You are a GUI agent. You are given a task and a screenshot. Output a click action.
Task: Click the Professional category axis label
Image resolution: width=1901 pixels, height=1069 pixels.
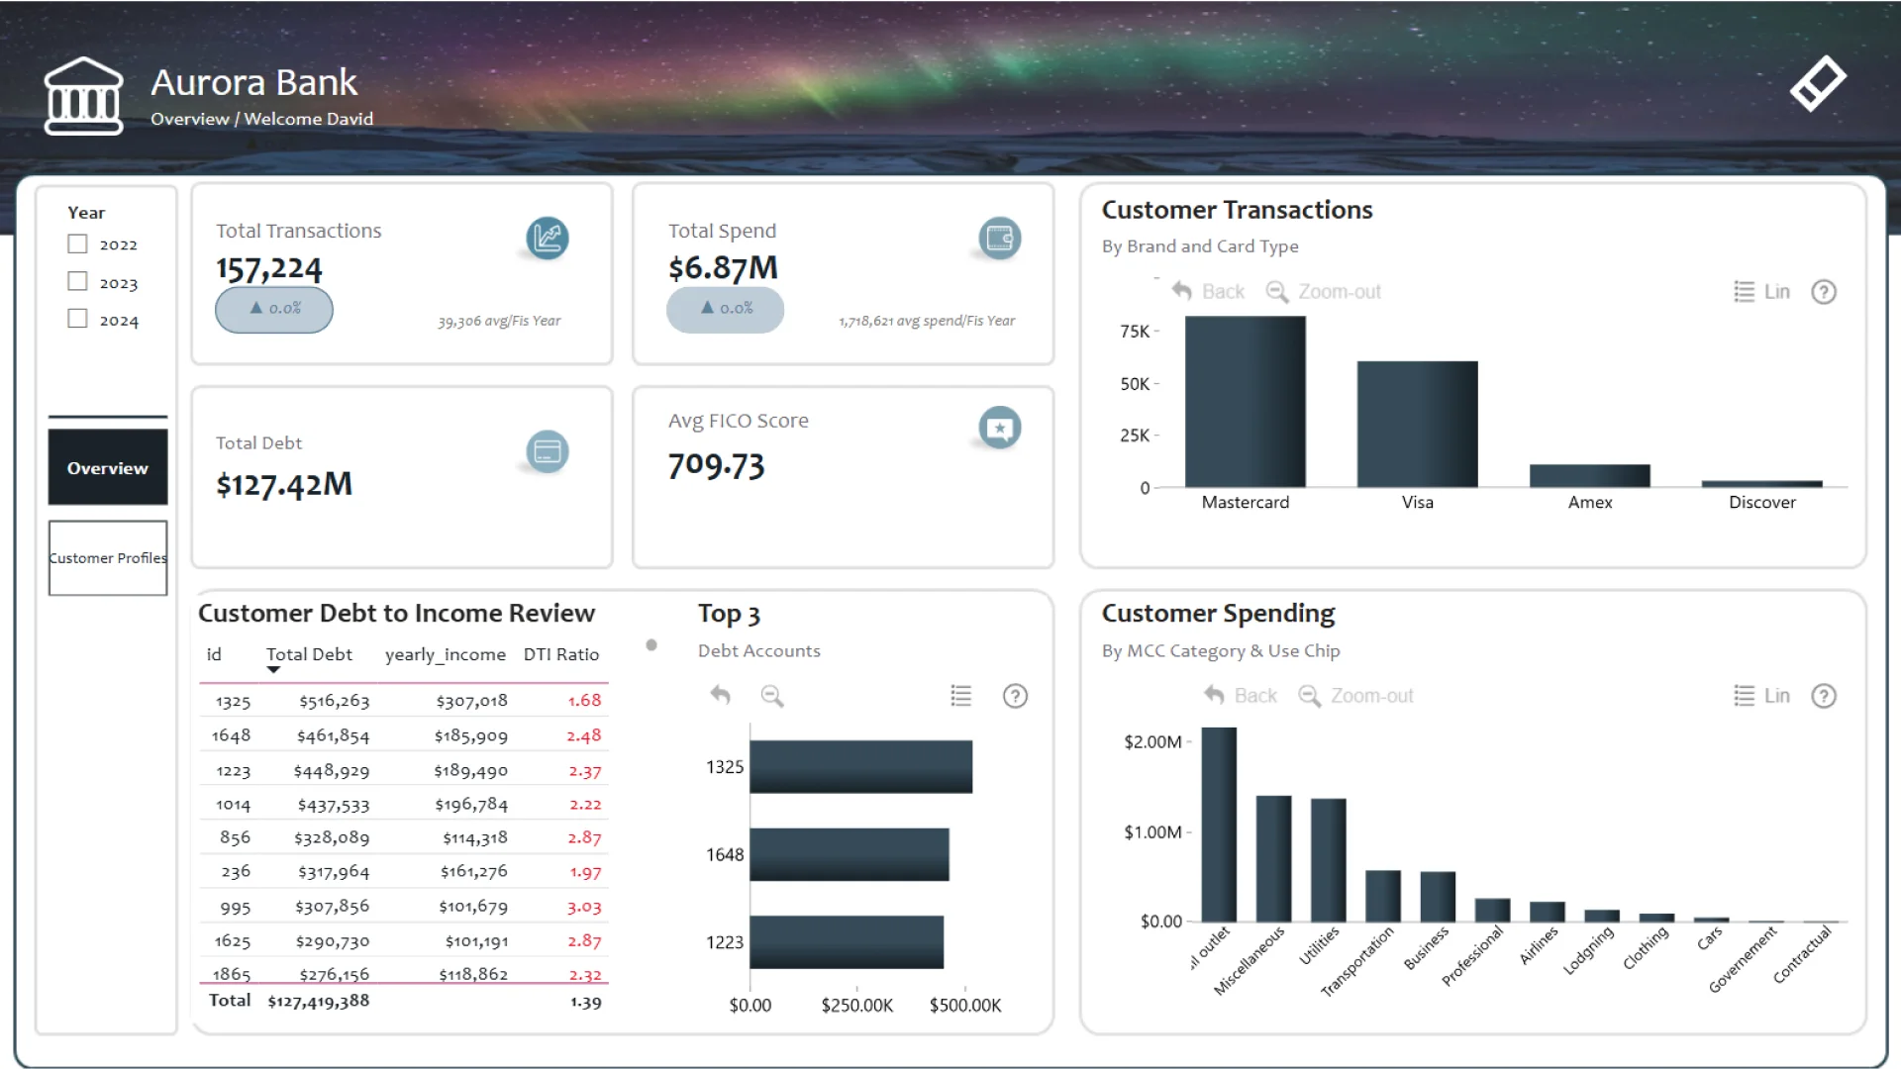[1472, 956]
